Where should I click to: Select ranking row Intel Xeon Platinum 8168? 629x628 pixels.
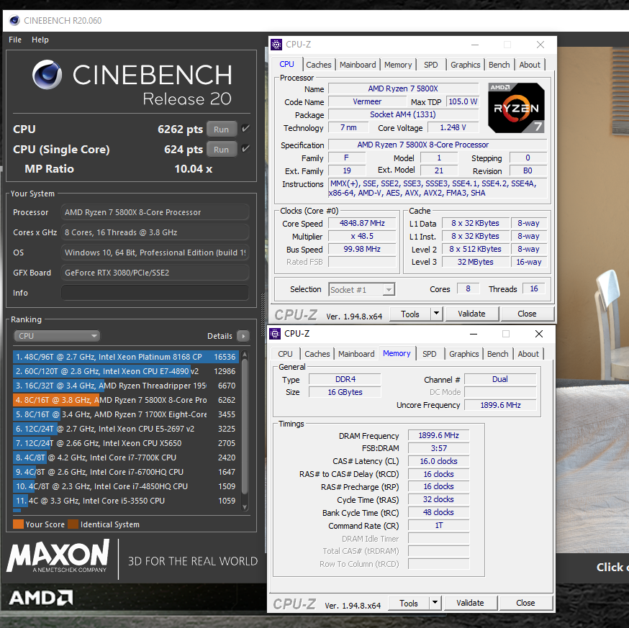tap(125, 357)
